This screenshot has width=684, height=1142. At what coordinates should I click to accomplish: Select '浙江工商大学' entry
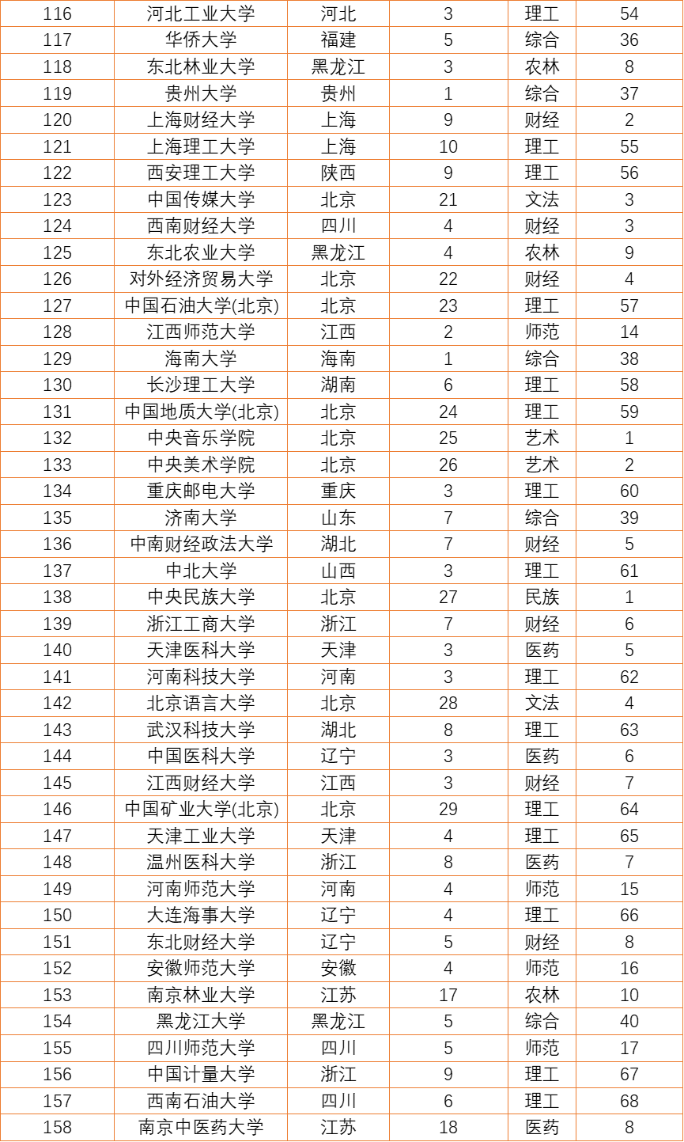(201, 624)
